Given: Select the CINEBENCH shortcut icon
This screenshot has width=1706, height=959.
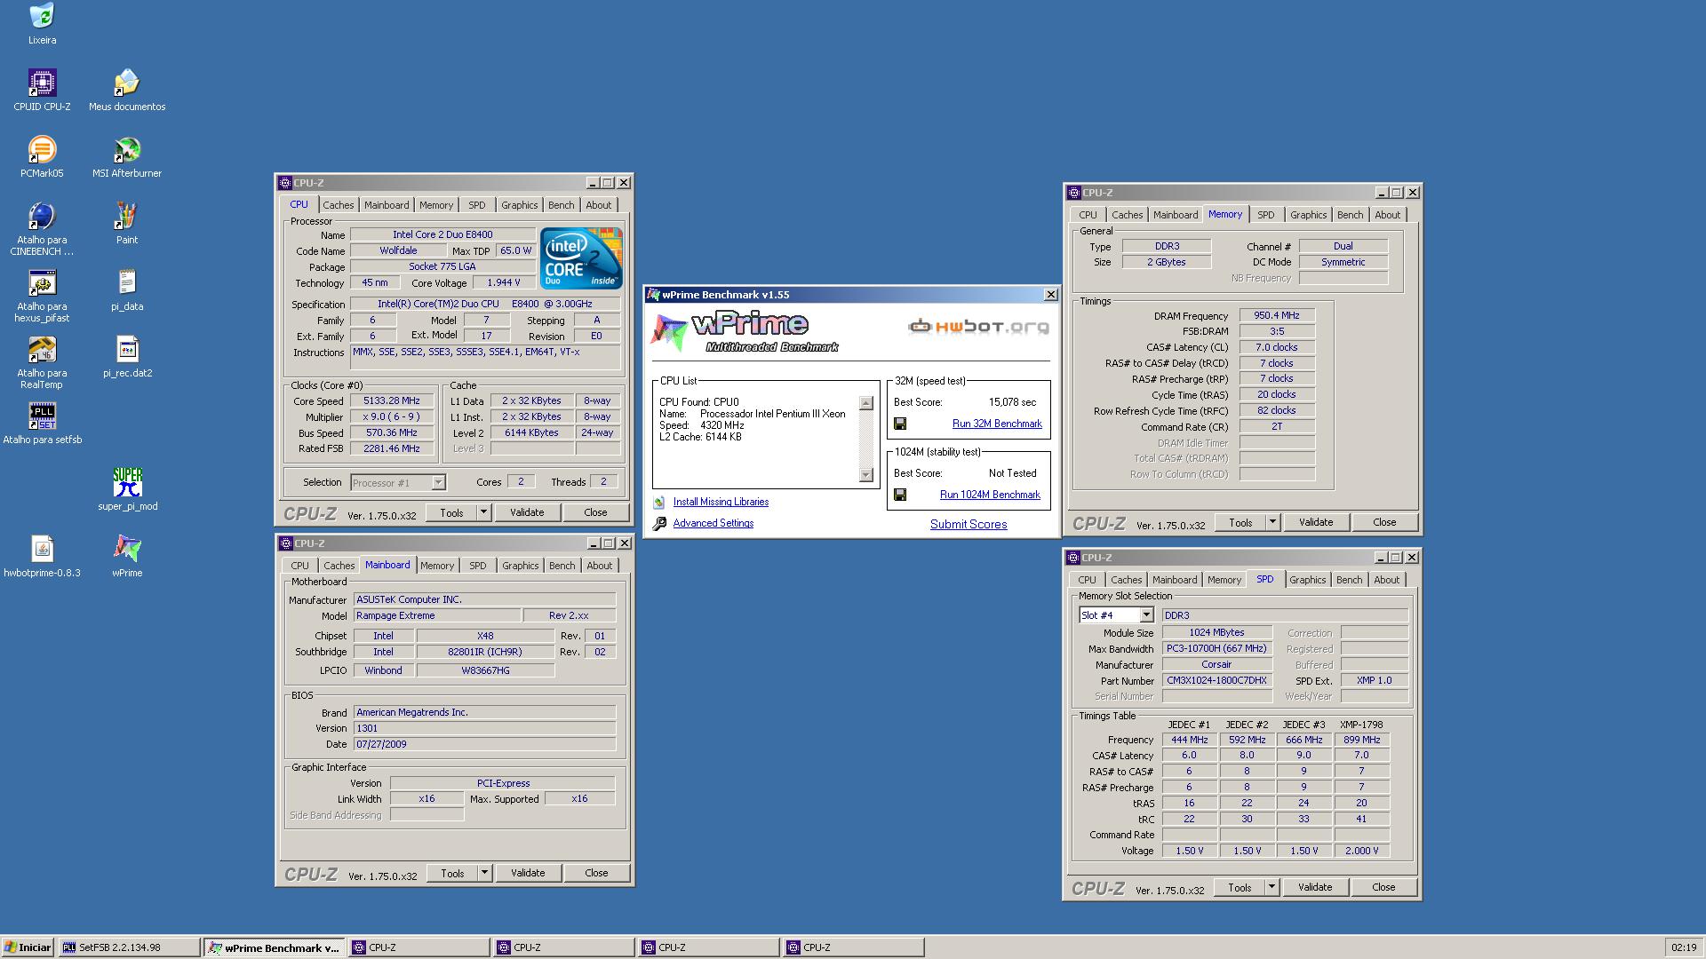Looking at the screenshot, I should (42, 216).
